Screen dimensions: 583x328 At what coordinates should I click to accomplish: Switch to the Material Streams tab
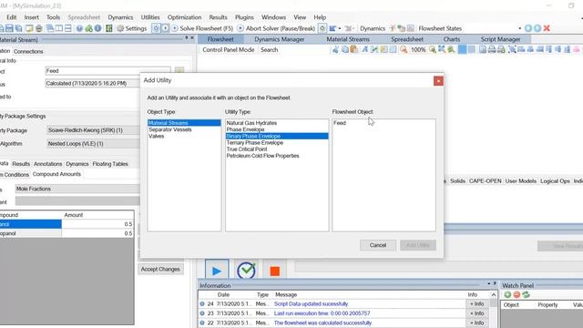coord(348,39)
